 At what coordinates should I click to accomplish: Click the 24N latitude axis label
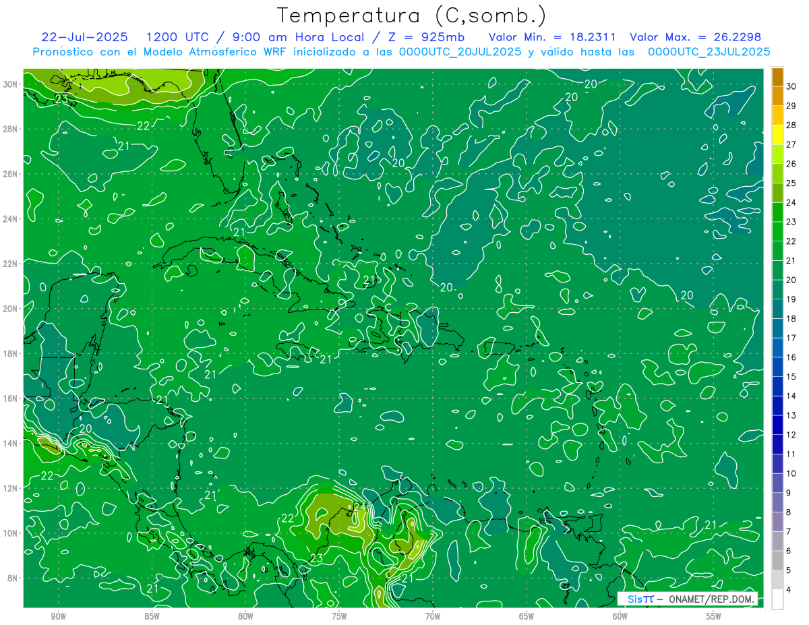(x=11, y=219)
